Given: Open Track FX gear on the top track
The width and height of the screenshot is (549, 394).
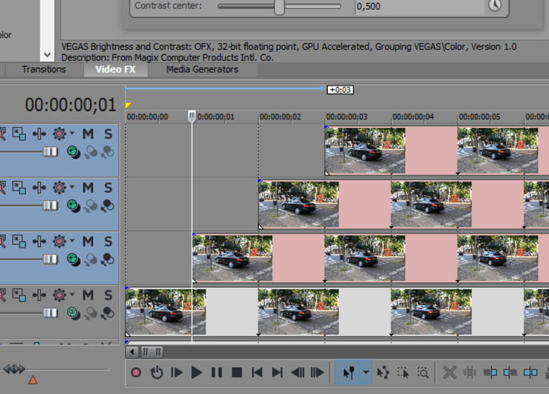Looking at the screenshot, I should (59, 134).
